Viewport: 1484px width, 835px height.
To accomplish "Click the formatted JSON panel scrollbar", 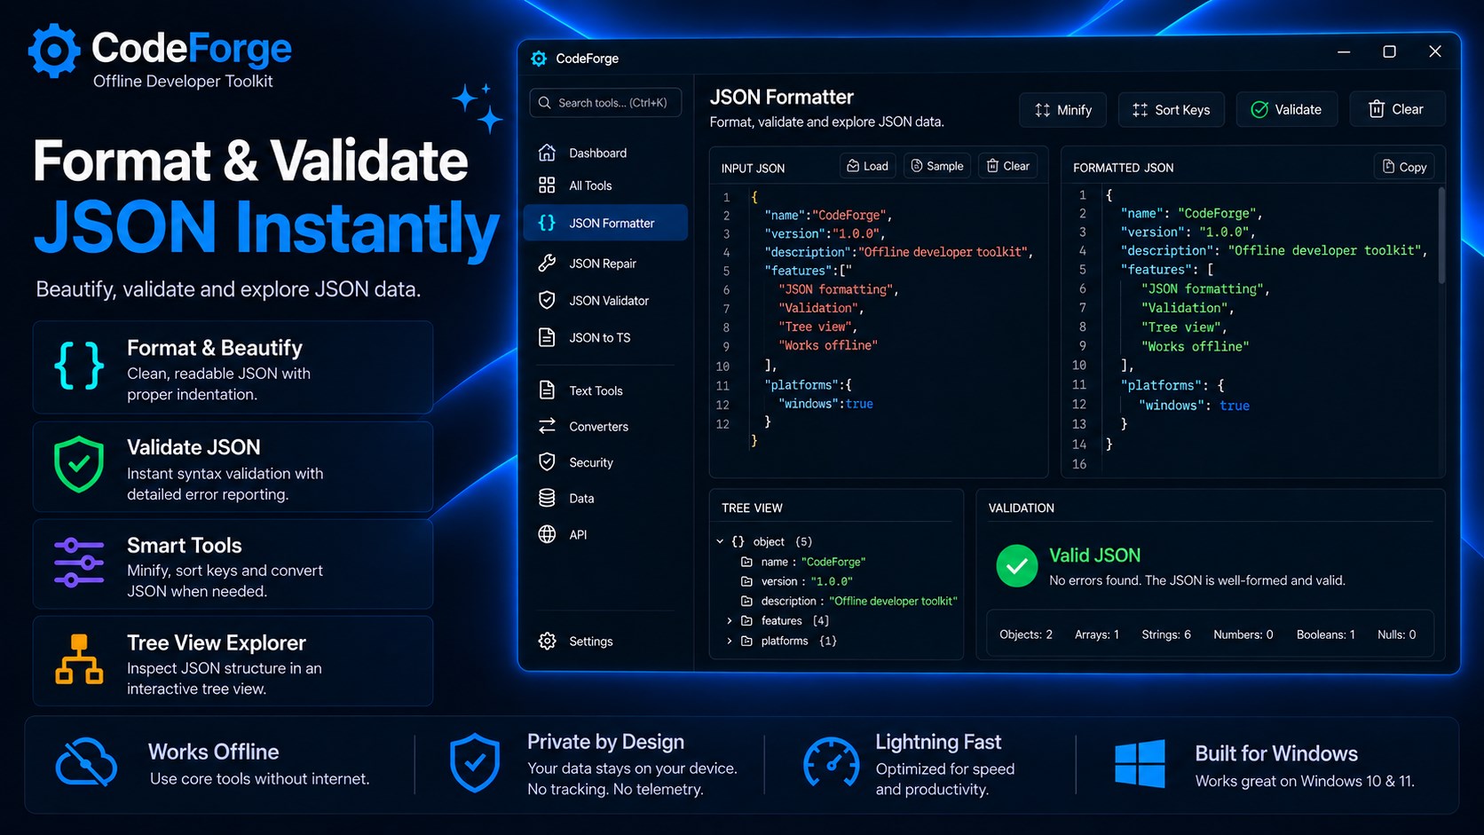I will (x=1441, y=235).
